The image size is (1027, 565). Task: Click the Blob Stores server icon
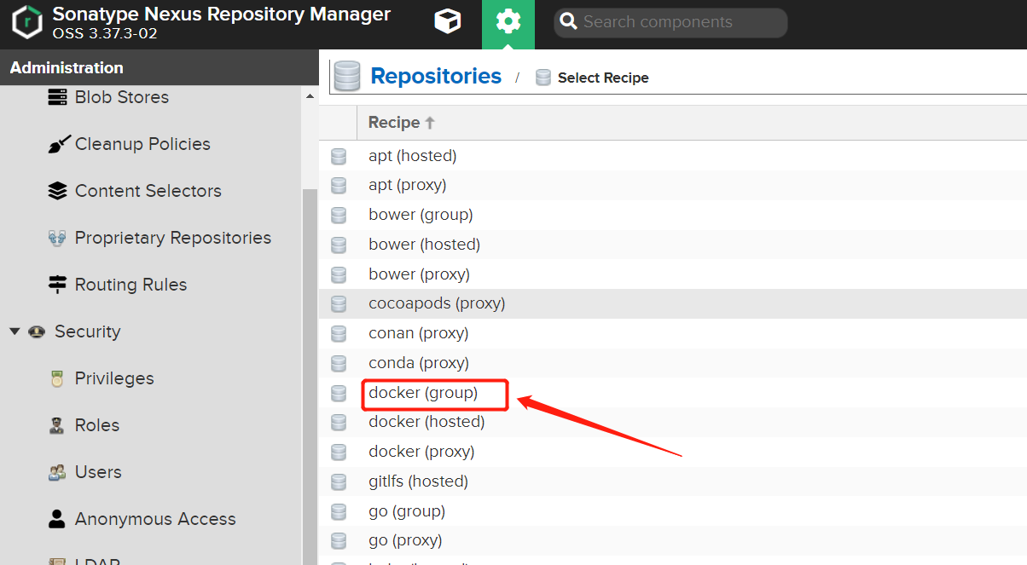pyautogui.click(x=57, y=97)
